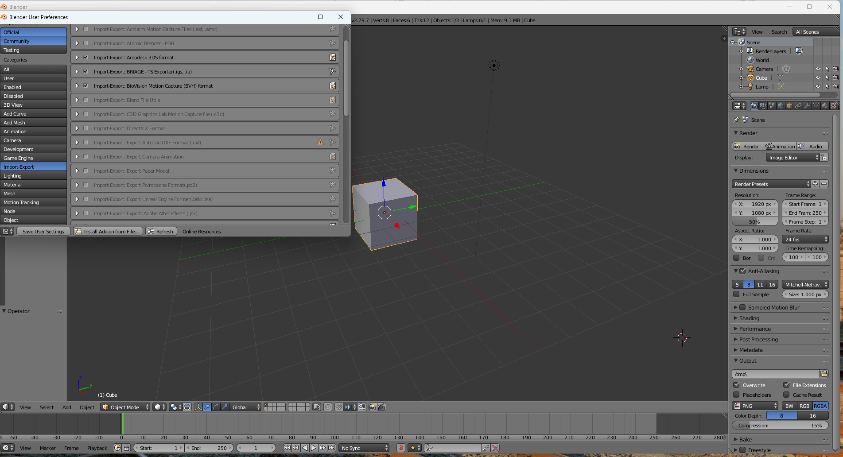Click the OpenGL render animation clapper icon
This screenshot has height=457, width=843.
pos(381,407)
